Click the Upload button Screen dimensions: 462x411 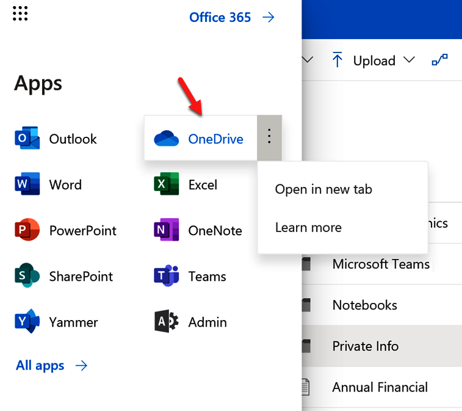[374, 60]
